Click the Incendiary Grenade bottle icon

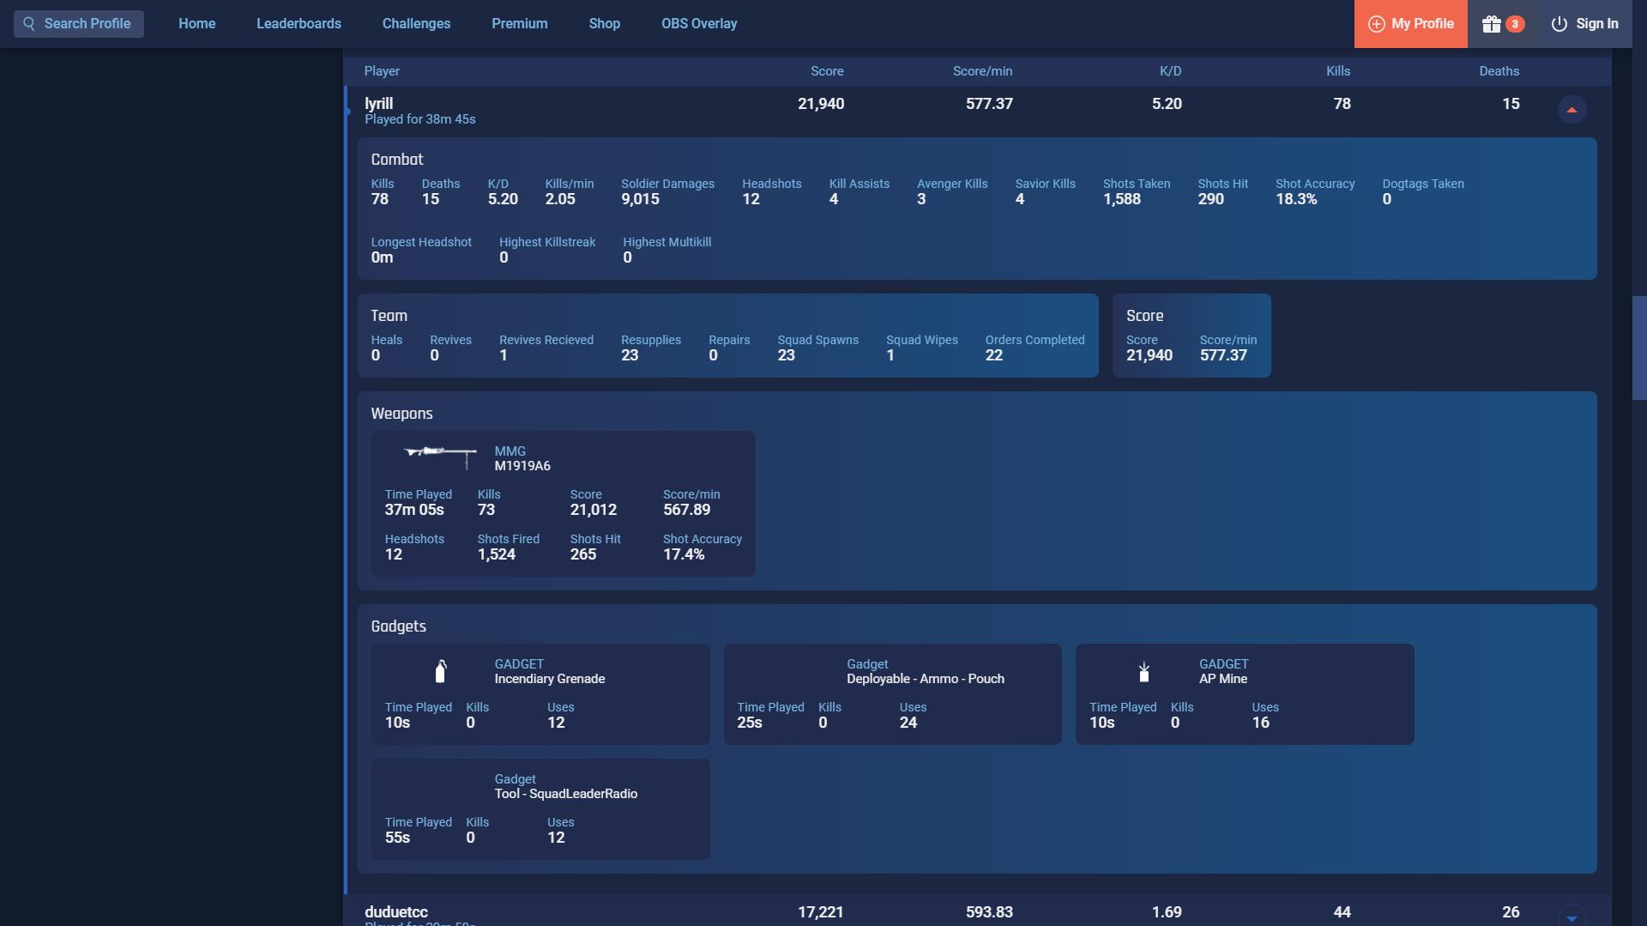(440, 671)
